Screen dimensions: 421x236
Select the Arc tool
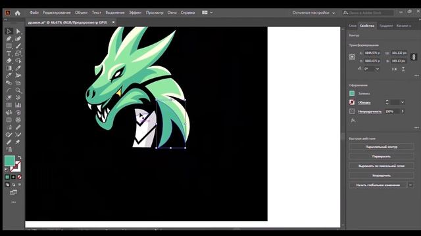[x=9, y=90]
